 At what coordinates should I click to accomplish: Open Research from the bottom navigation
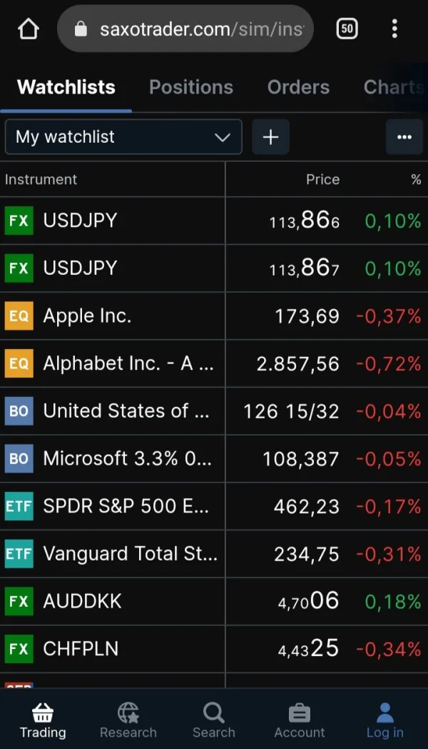(x=128, y=720)
